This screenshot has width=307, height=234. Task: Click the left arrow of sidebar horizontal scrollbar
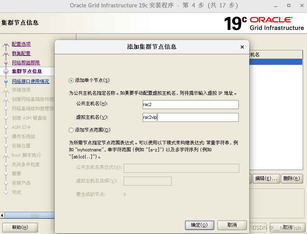(2, 215)
